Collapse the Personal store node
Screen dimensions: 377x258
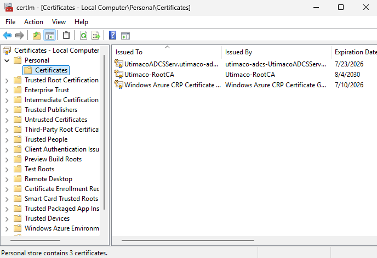7,60
